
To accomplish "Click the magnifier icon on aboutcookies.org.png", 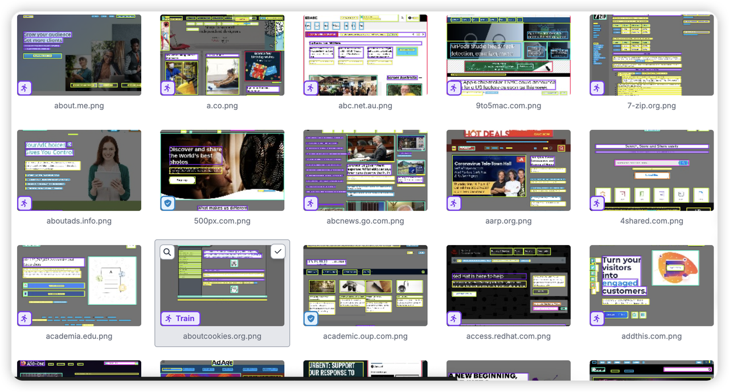I will 167,252.
